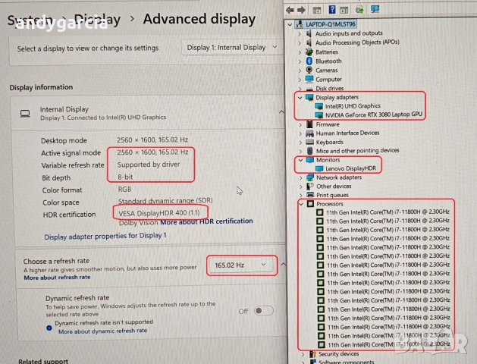477x364 pixels.
Task: Click the Network adapters icon
Action: [309, 177]
